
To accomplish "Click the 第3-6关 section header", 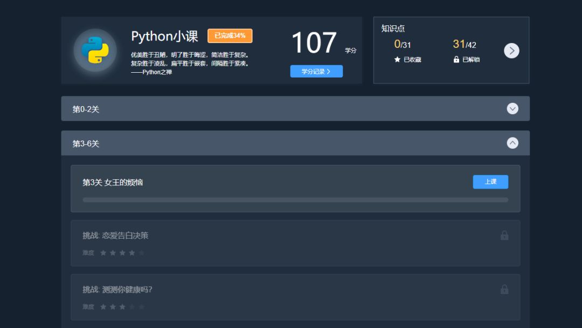I will tap(295, 143).
